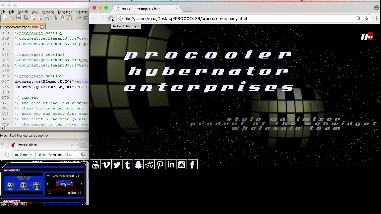Click the Copy icon in the editor toolbar

(x=63, y=18)
